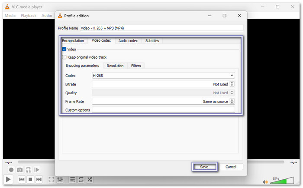Open the Audio codec tab
The height and width of the screenshot is (188, 303).
point(128,41)
